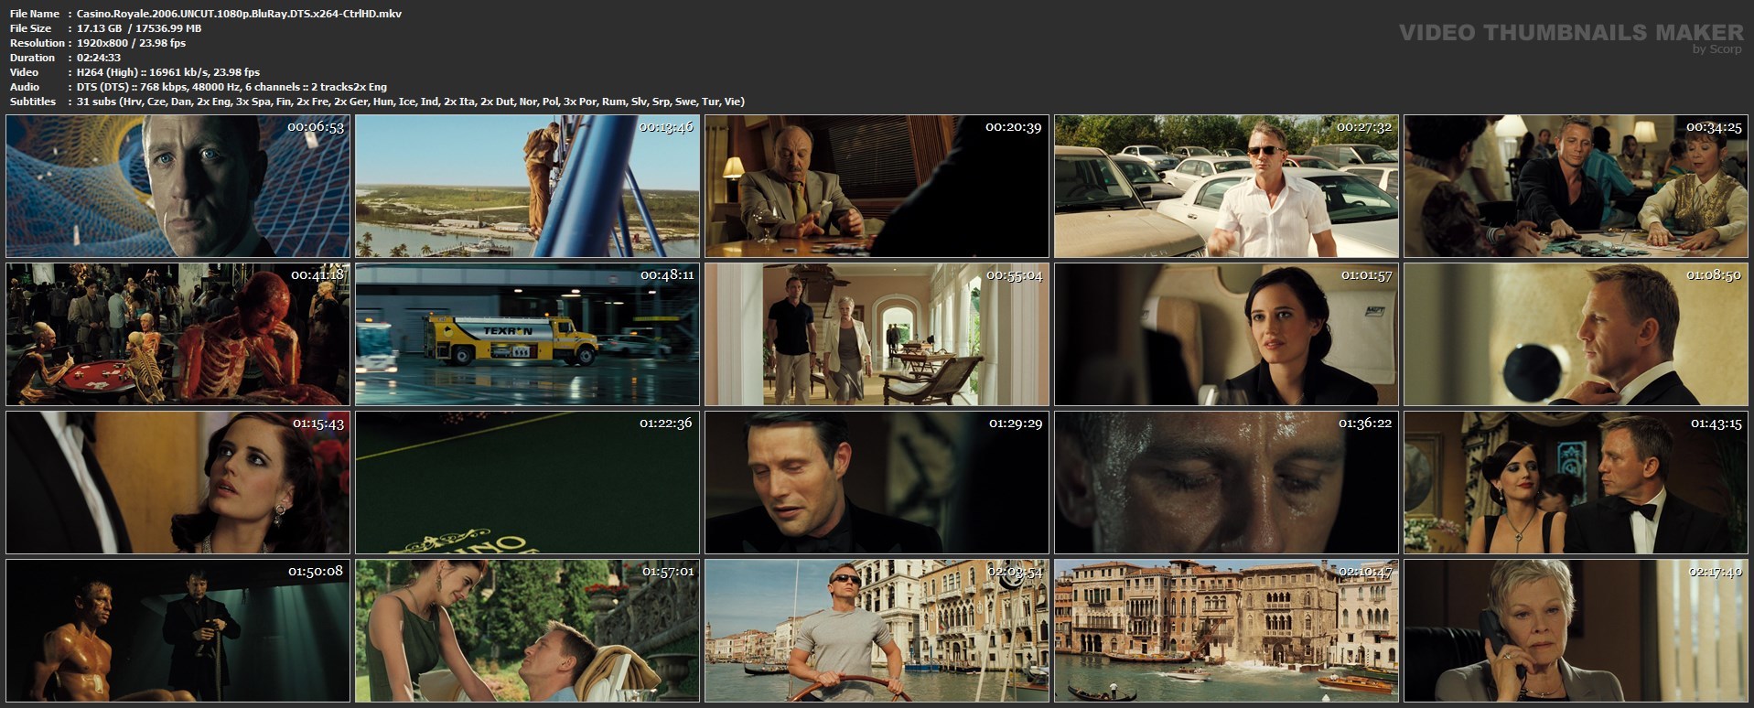Select the garden thumbnail at 01:57:01

coord(527,631)
